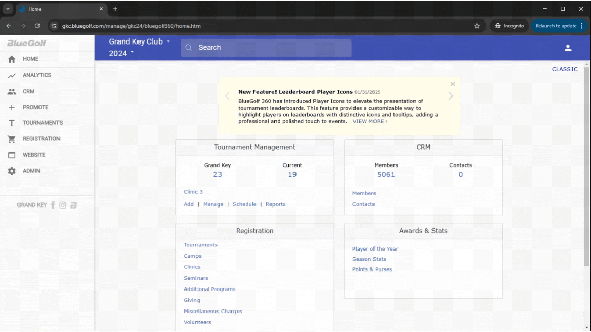
Task: Open Grand Key Instagram icon
Action: pyautogui.click(x=63, y=205)
